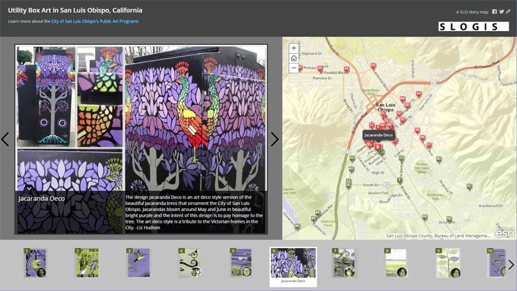This screenshot has width=517, height=291.
Task: Click the San Luis Obispo County map attribution
Action: point(438,236)
